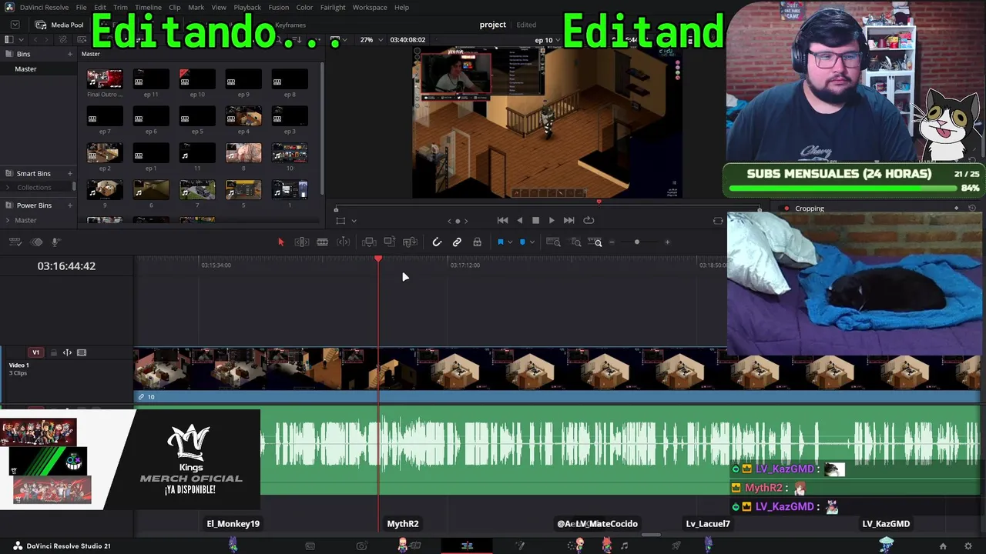This screenshot has width=986, height=554.
Task: Click the Replace Clip icon
Action: 411,242
